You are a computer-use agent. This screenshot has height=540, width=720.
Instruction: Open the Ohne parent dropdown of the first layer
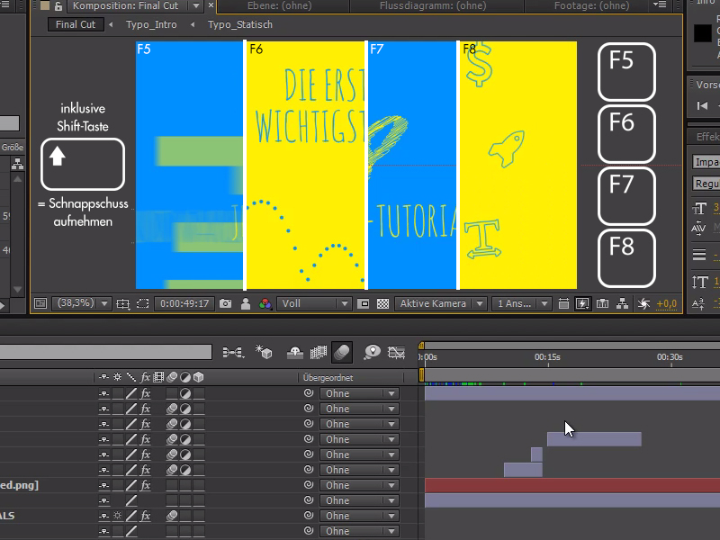(360, 393)
